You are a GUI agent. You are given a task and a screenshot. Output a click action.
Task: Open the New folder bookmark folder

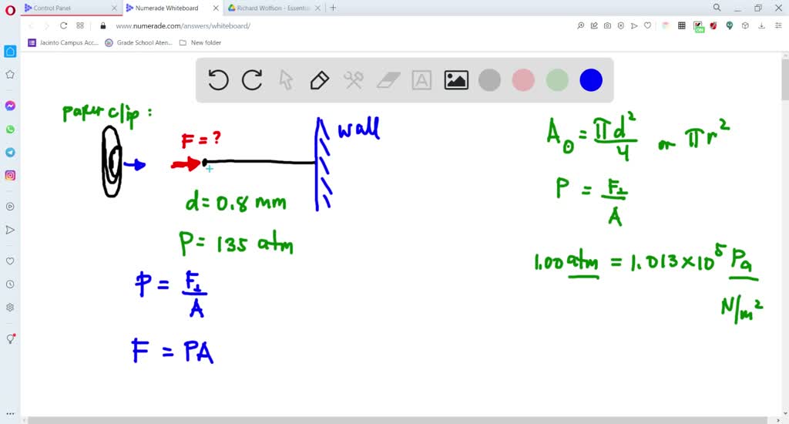tap(200, 43)
